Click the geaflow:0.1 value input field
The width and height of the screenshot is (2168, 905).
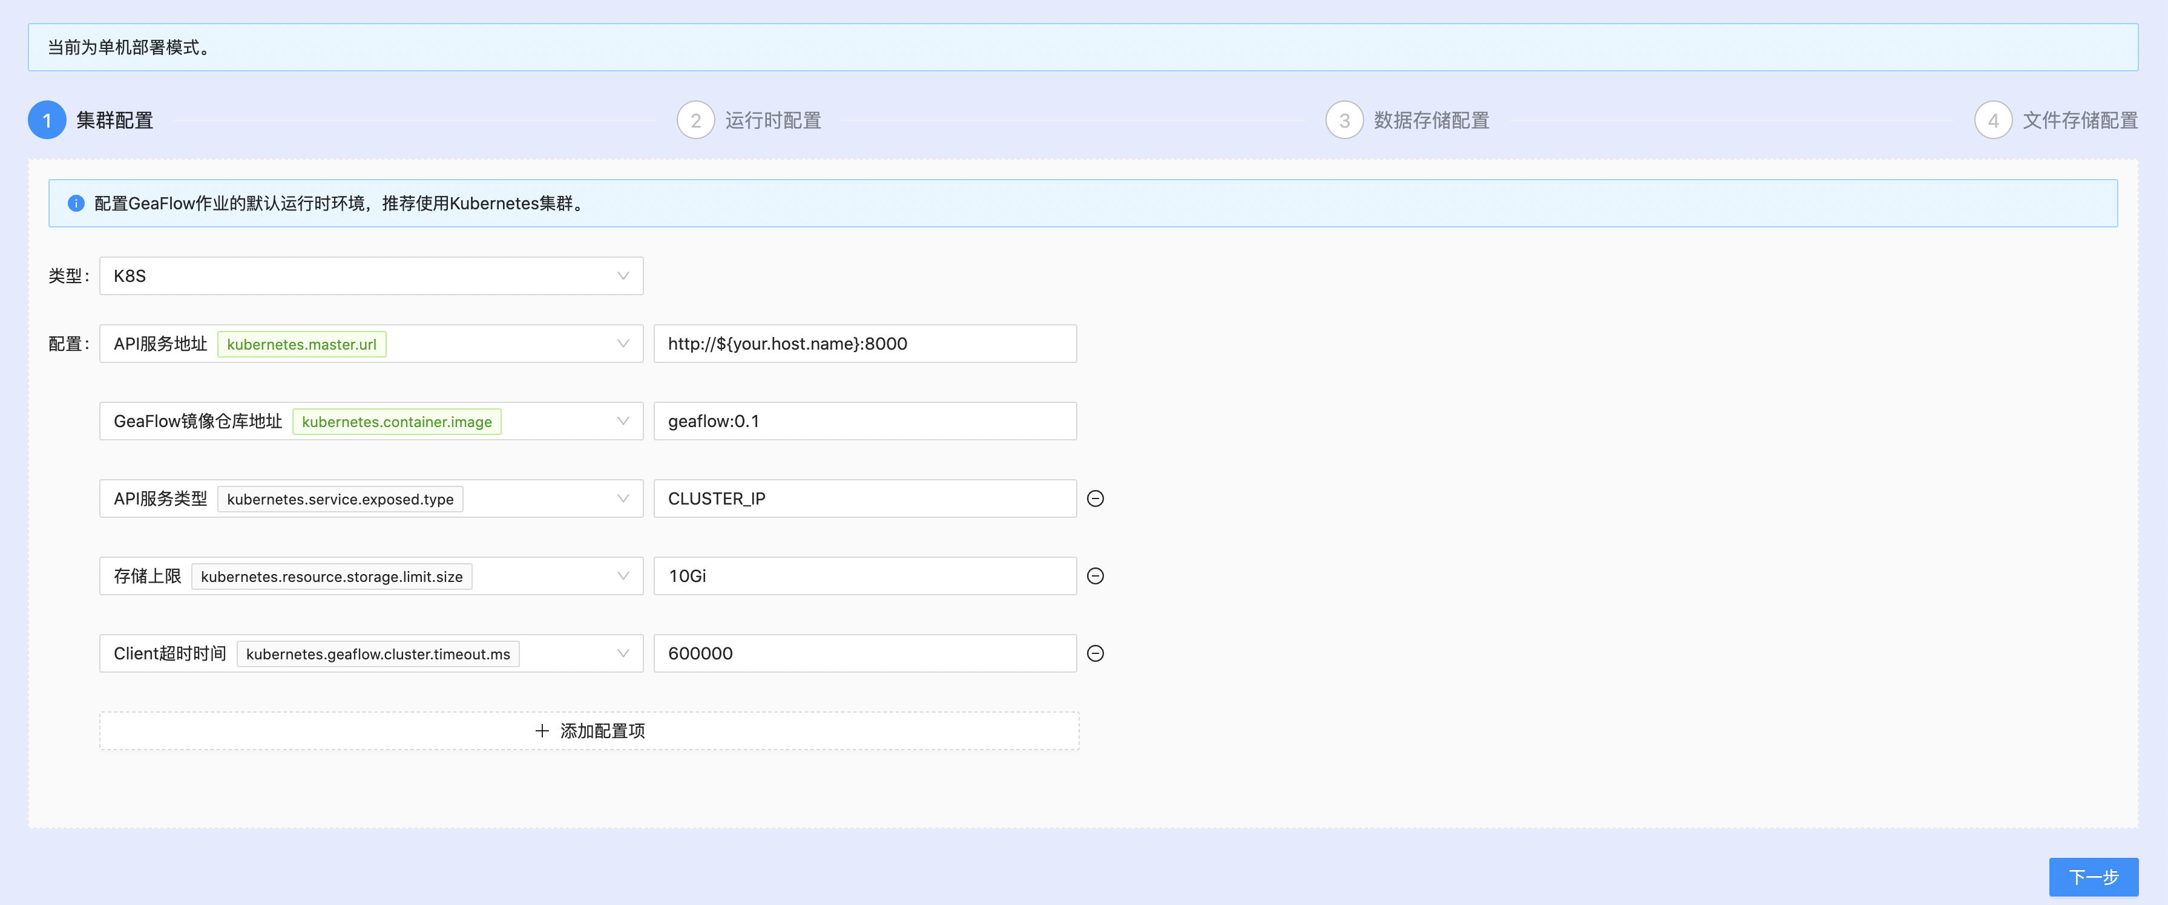(864, 420)
